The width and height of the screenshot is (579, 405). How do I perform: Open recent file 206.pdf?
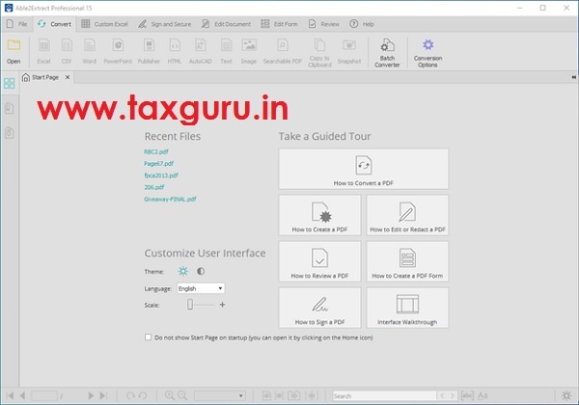(154, 187)
